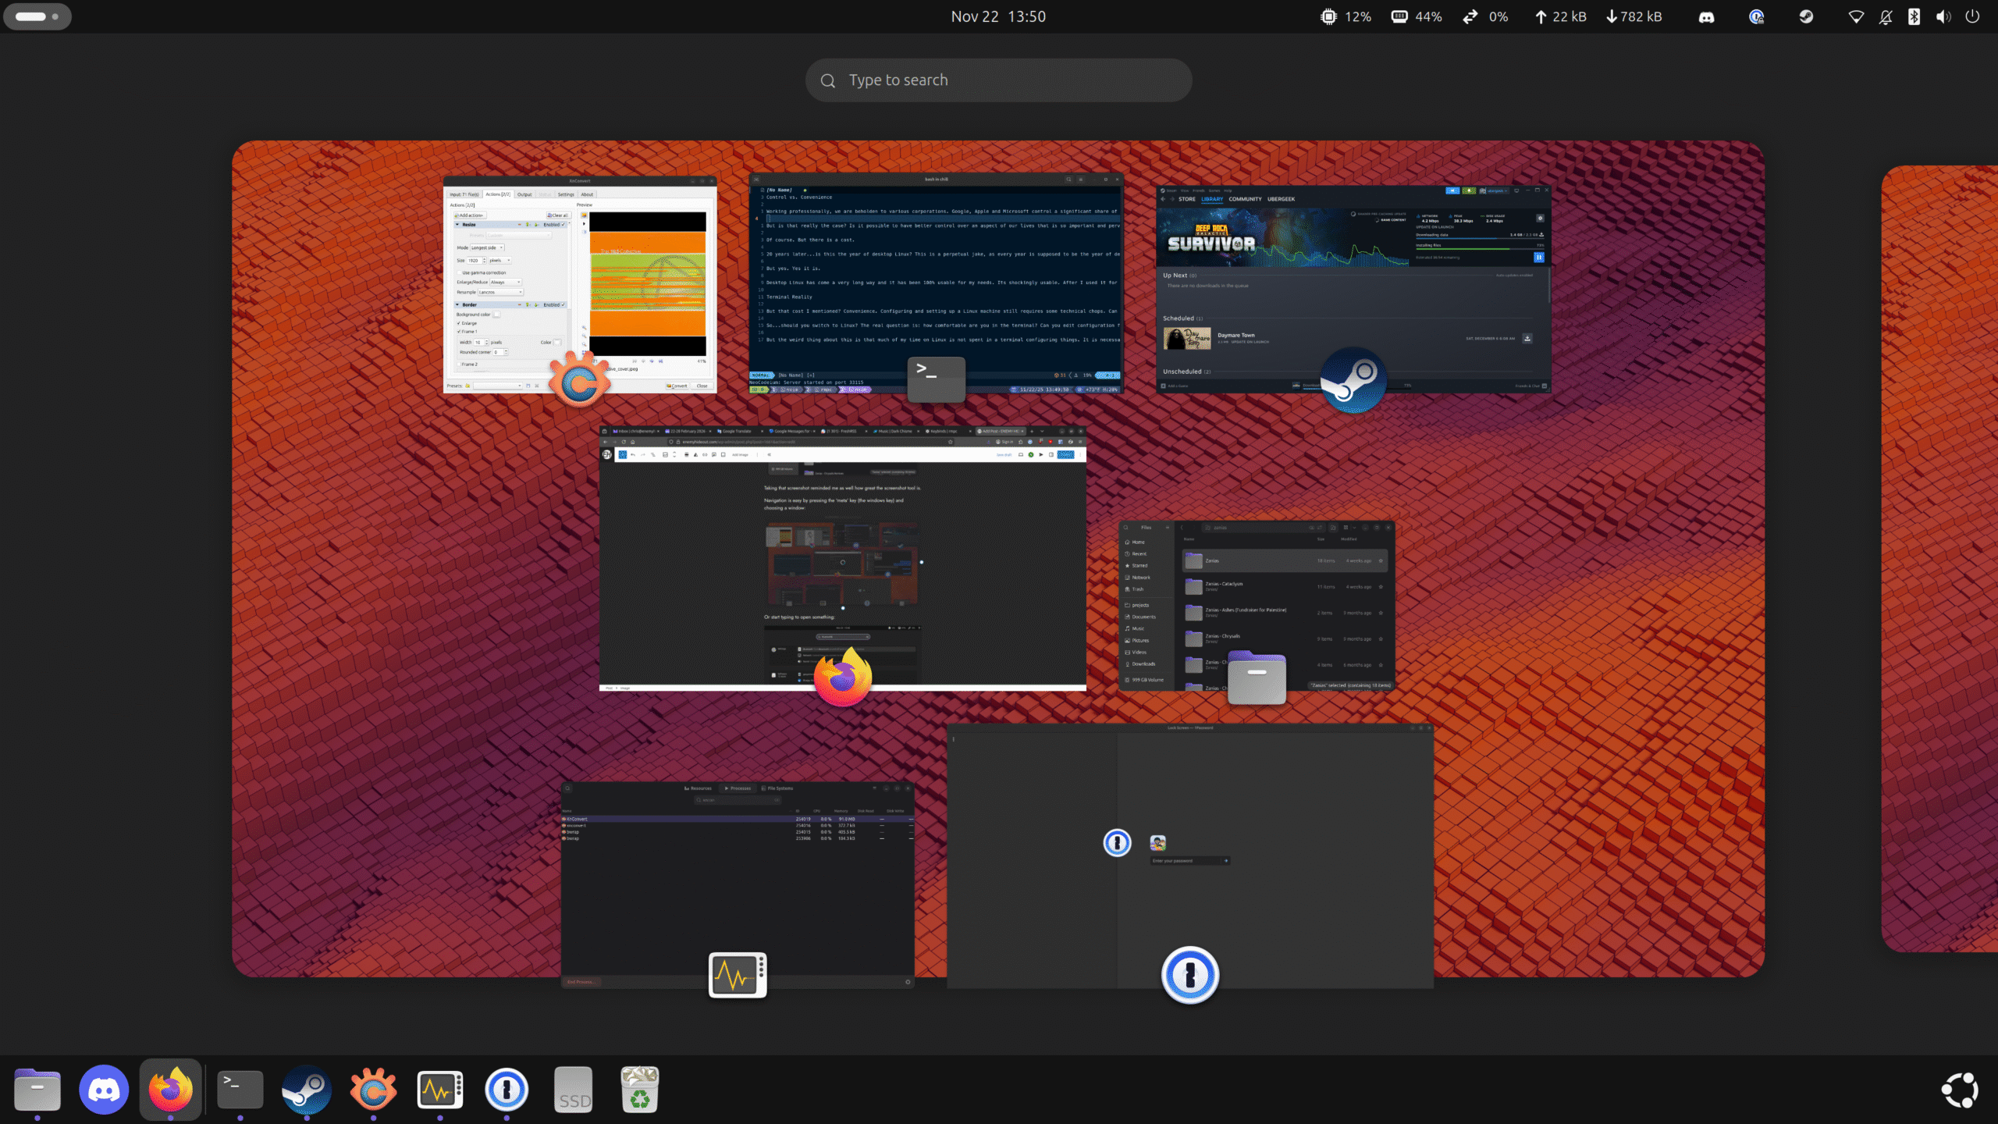Select the Steam library window thumbnail

click(1353, 289)
